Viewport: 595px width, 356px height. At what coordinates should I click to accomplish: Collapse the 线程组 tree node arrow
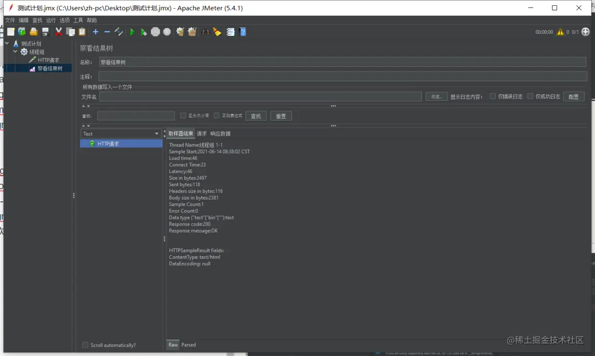[15, 51]
